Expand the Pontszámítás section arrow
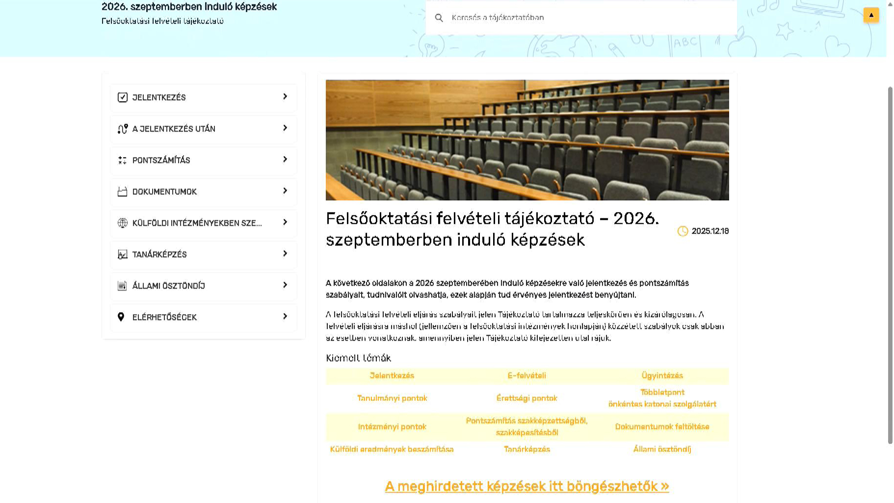This screenshot has height=503, width=894. (x=285, y=159)
